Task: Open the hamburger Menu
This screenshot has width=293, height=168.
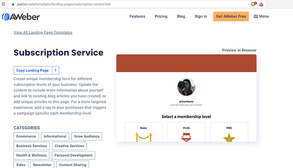Action: point(261,16)
